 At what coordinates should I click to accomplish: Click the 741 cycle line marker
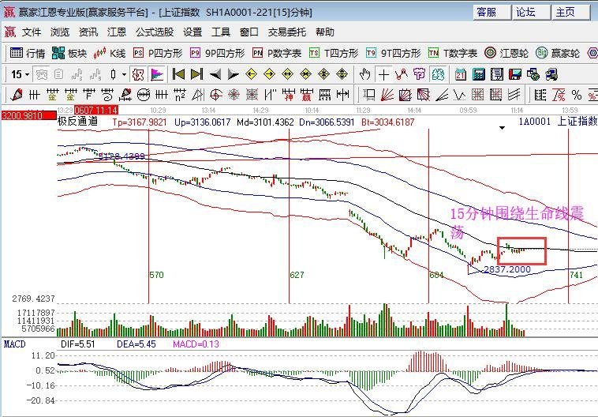(576, 275)
